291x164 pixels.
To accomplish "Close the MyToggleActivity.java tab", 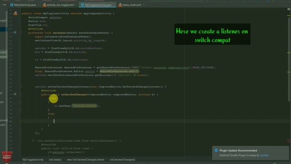I will [x=114, y=5].
